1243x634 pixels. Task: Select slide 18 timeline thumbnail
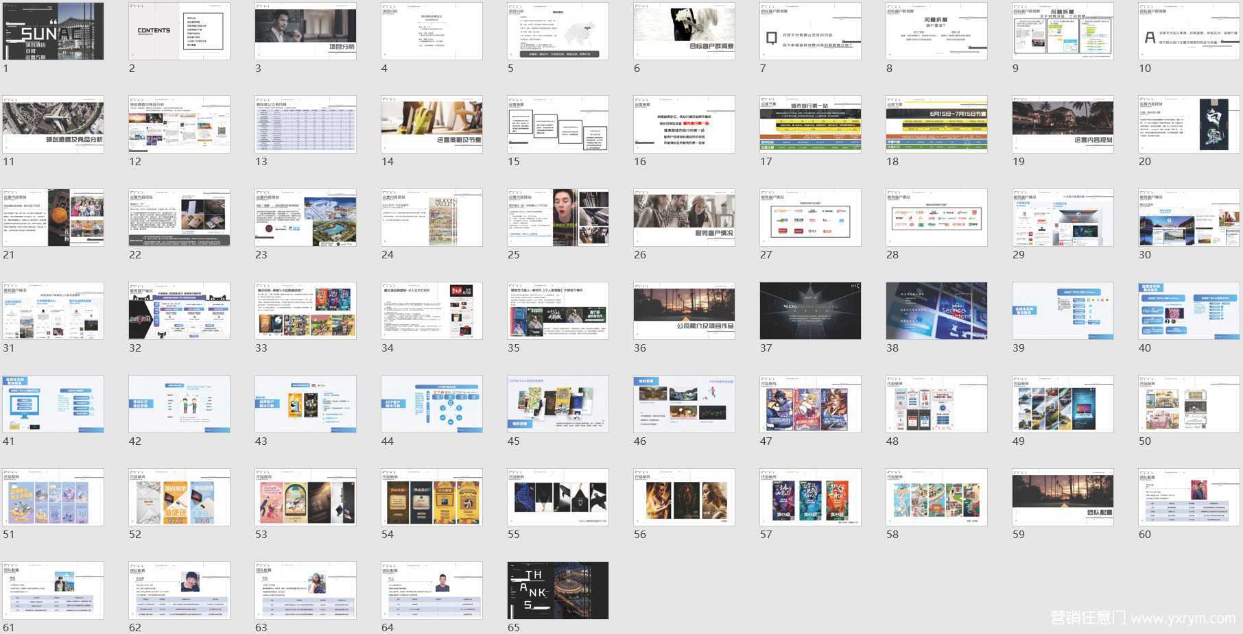coord(937,124)
